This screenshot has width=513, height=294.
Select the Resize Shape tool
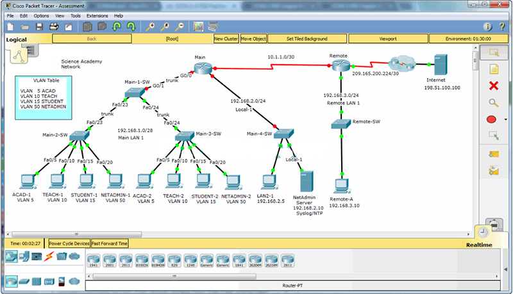pyautogui.click(x=494, y=136)
